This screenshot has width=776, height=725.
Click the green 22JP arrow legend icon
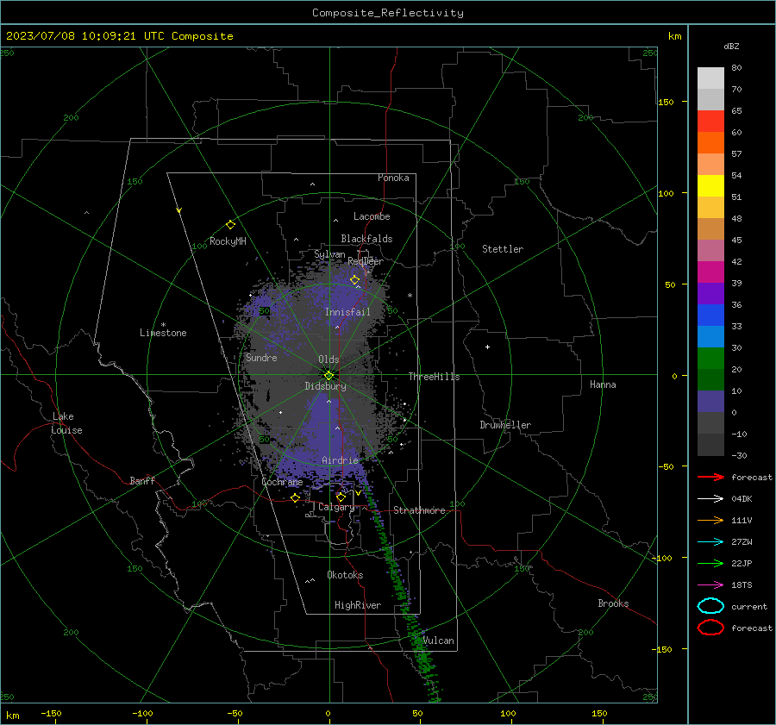point(710,563)
